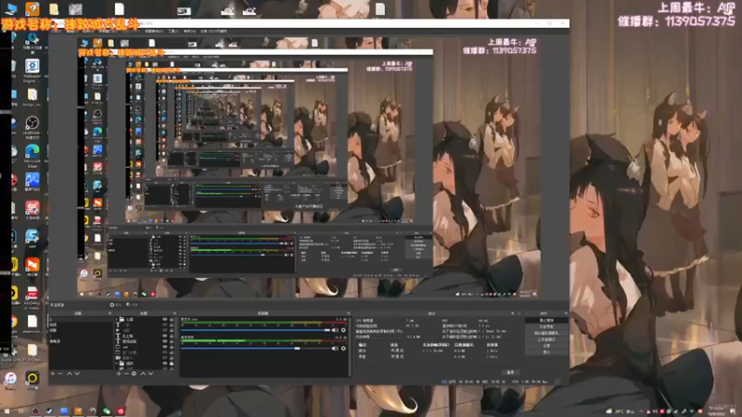
Task: Remove selected scene with the minus icon
Action: click(x=60, y=373)
